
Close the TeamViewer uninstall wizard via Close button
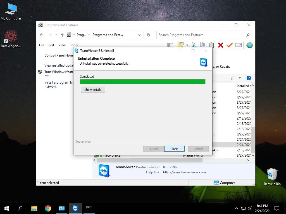click(x=174, y=149)
